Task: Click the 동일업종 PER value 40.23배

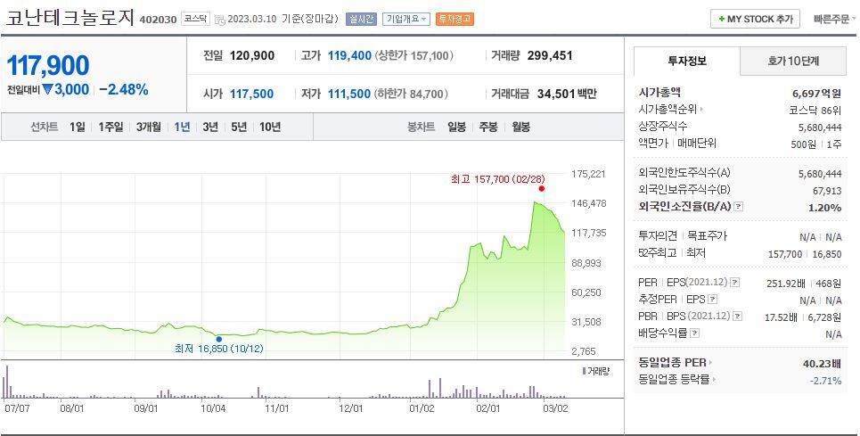Action: (823, 363)
